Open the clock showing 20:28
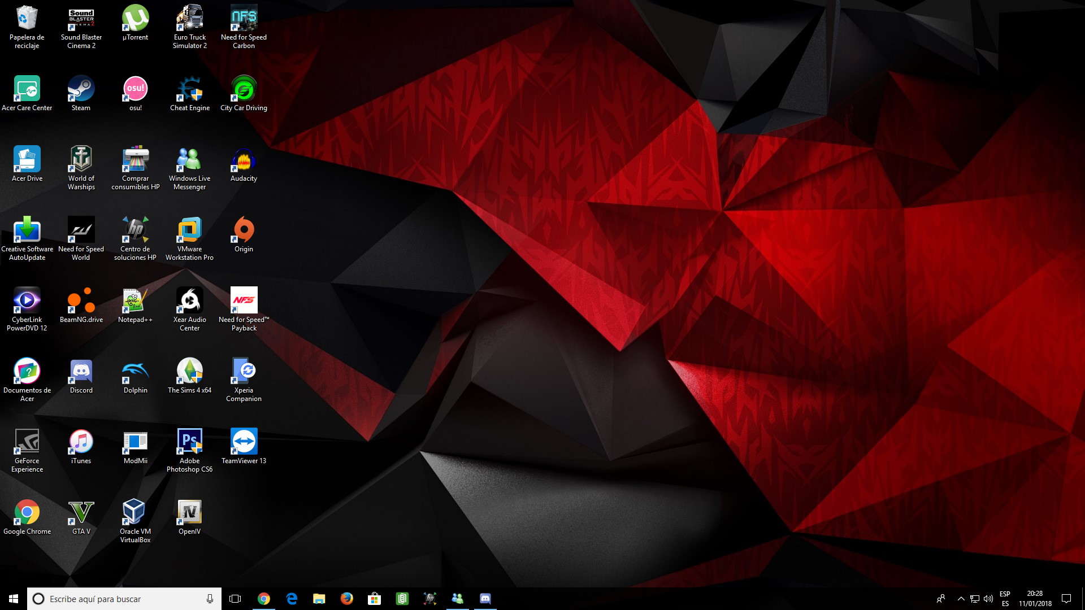Viewport: 1085px width, 610px height. 1035,599
